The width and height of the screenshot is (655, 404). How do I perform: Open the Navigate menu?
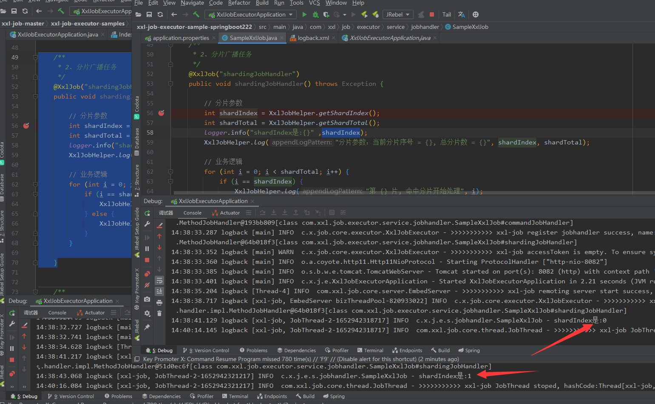[192, 3]
